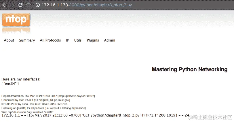Viewport: 234px width, 122px height.
Task: Click the dimmed browser forward arrow
Action: pos(13,5)
